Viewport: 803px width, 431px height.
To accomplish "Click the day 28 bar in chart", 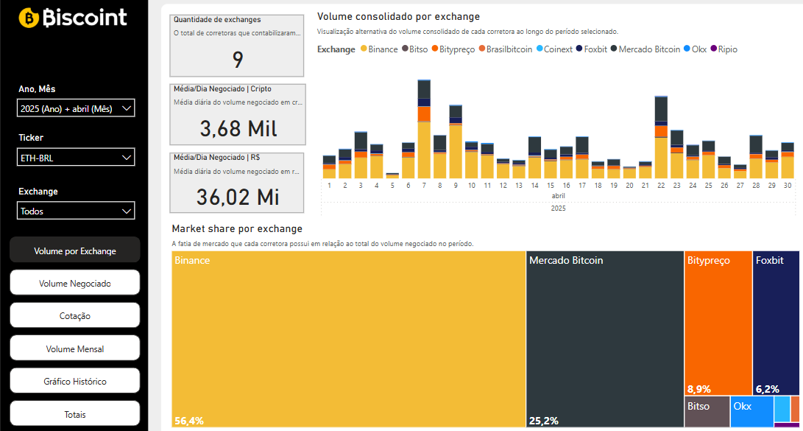I will coord(756,157).
